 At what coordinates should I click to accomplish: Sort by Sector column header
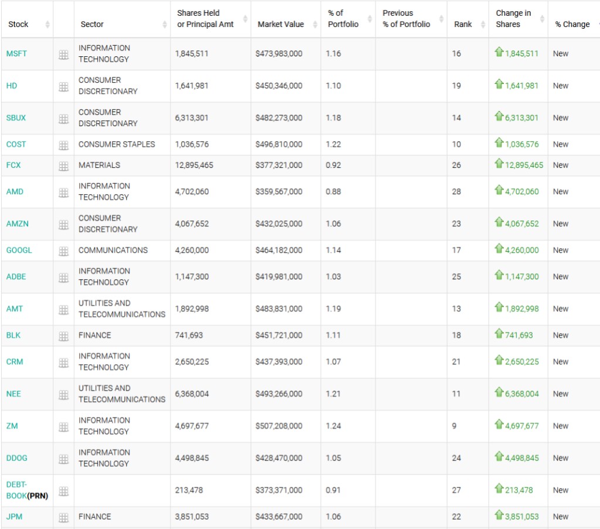91,24
